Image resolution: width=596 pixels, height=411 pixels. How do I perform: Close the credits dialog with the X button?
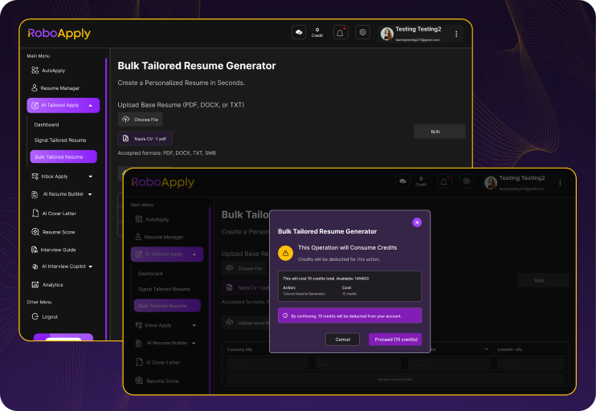(x=416, y=222)
